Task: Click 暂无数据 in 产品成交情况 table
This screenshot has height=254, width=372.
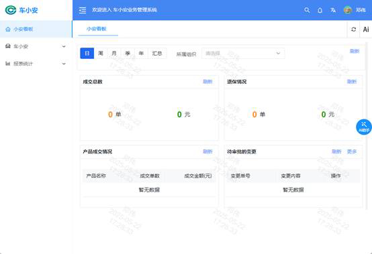Action: tap(149, 190)
